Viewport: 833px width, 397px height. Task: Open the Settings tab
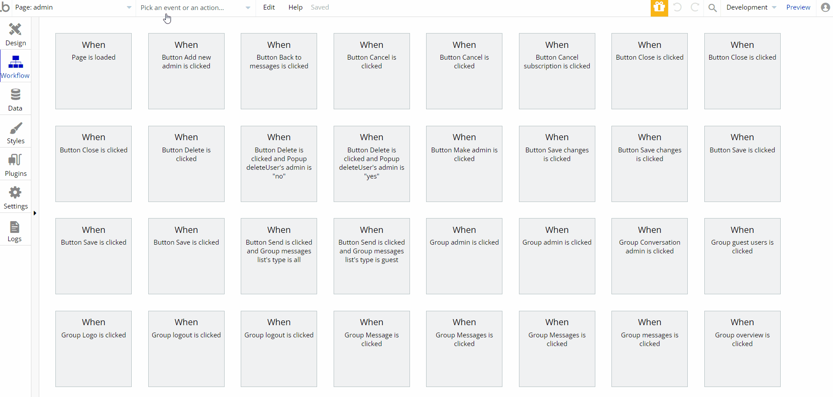pos(15,197)
